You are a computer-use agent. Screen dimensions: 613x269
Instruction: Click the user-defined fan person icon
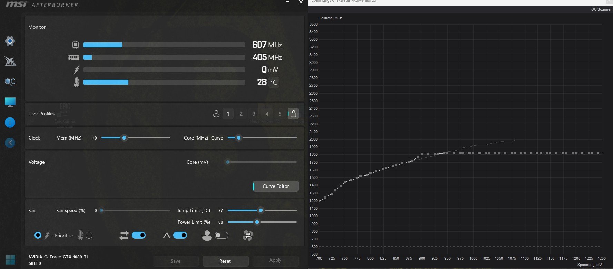pyautogui.click(x=207, y=236)
